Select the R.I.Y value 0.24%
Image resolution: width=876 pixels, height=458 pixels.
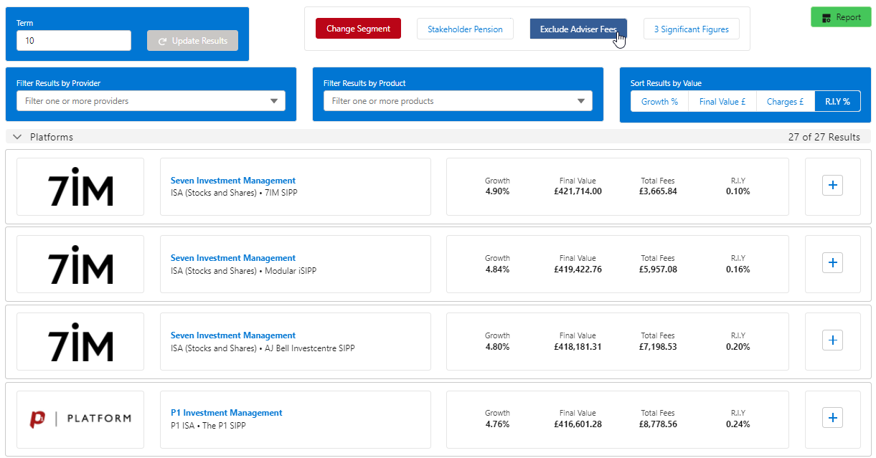pos(738,424)
